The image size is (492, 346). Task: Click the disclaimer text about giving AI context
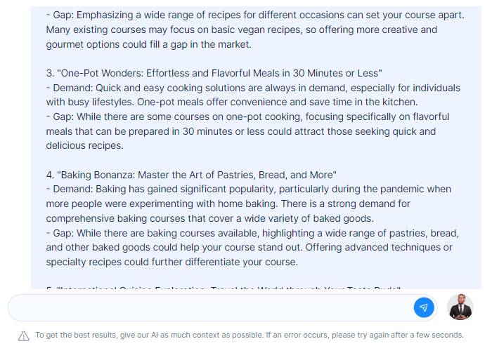point(250,335)
